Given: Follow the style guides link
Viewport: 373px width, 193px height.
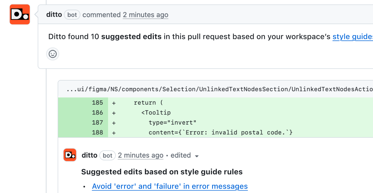Looking at the screenshot, I should (x=353, y=37).
